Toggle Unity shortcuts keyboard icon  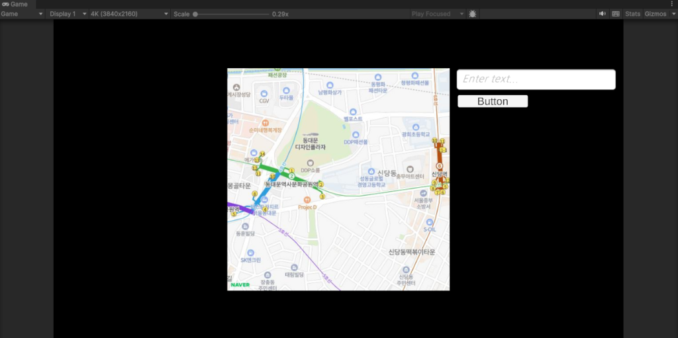(x=616, y=14)
